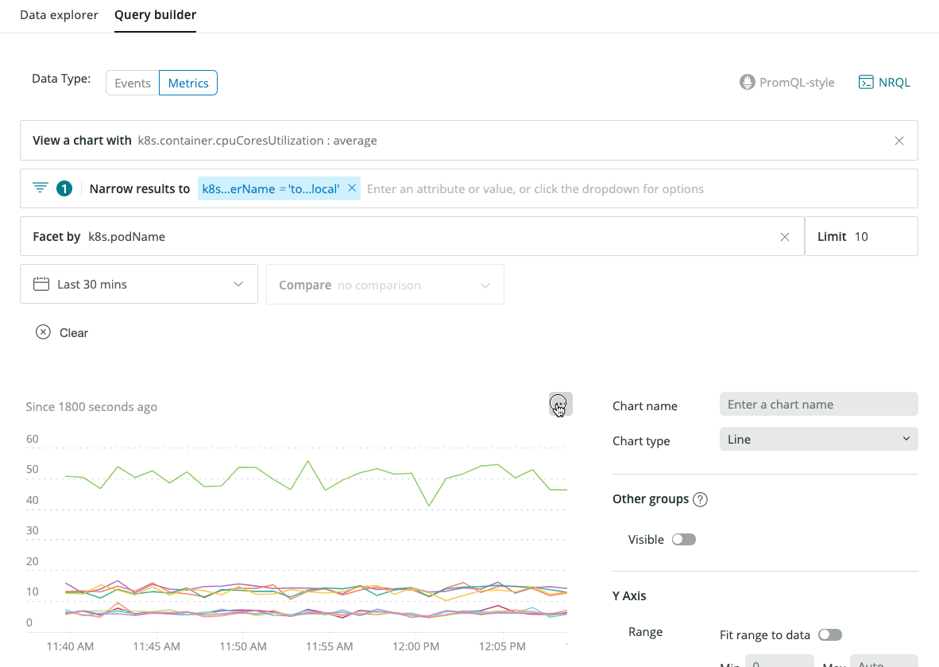Open the NRQL terminal icon
The width and height of the screenshot is (939, 667).
point(866,83)
